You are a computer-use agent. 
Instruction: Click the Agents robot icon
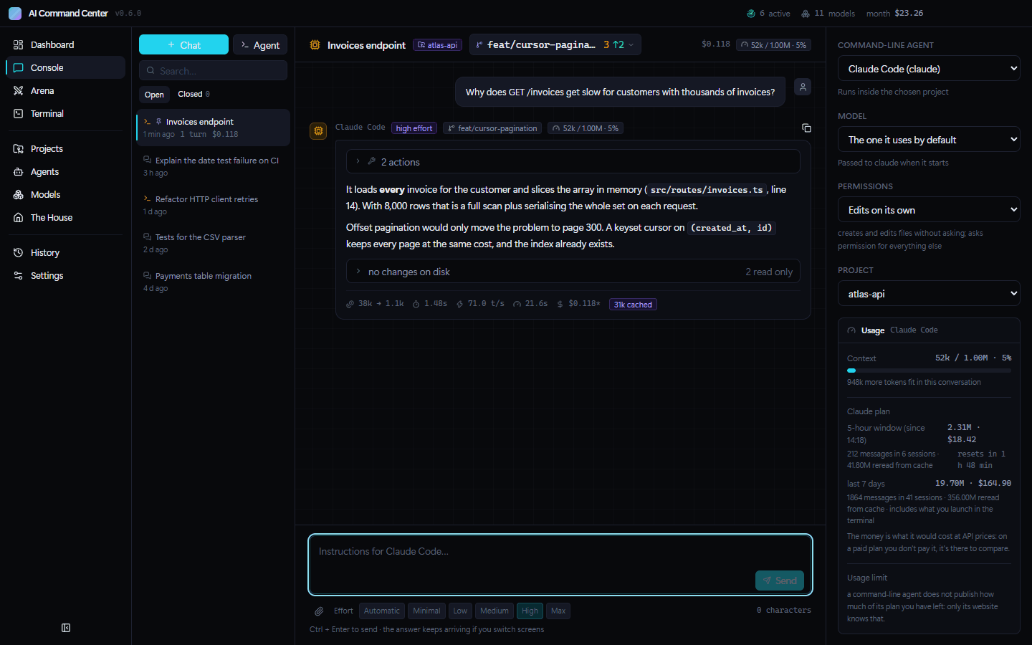coord(19,171)
